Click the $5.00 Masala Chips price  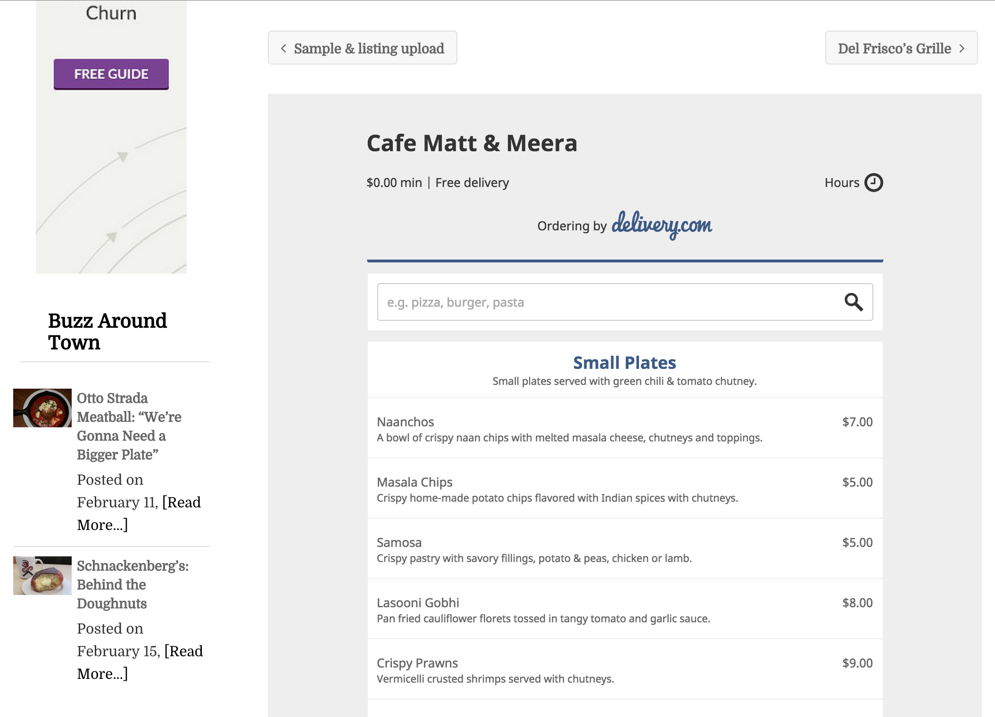point(857,482)
